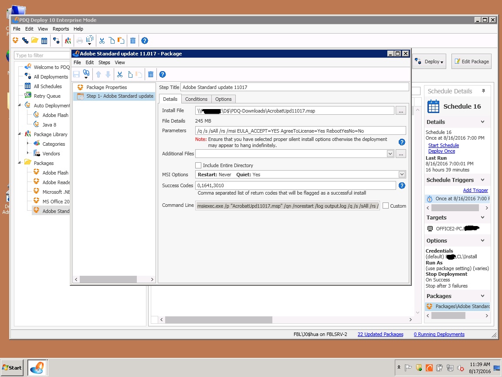Open the yellow folder icon on the main toolbar
The height and width of the screenshot is (377, 502).
[34, 40]
